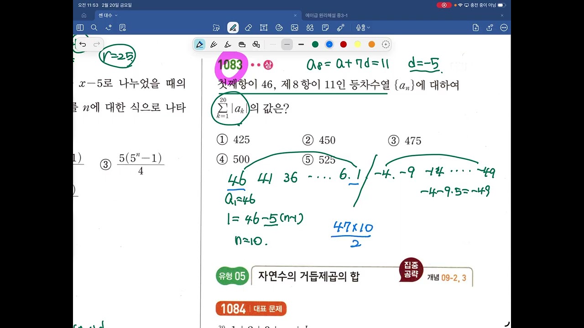The width and height of the screenshot is (584, 328).
Task: Close the 에이급 원리해설 중3-1 tab
Action: tap(502, 15)
